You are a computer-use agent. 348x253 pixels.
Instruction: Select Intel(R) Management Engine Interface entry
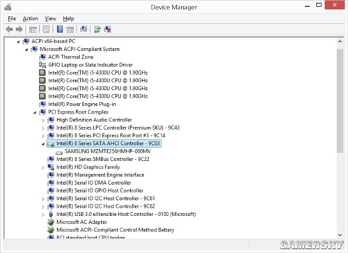coord(100,175)
